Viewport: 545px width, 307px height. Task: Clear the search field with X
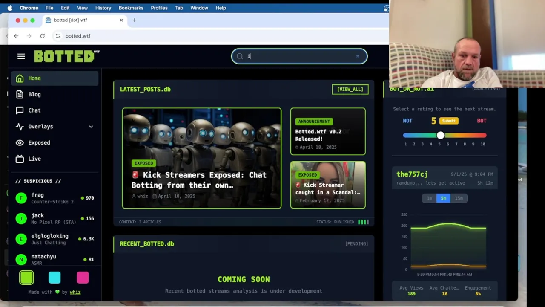[358, 56]
